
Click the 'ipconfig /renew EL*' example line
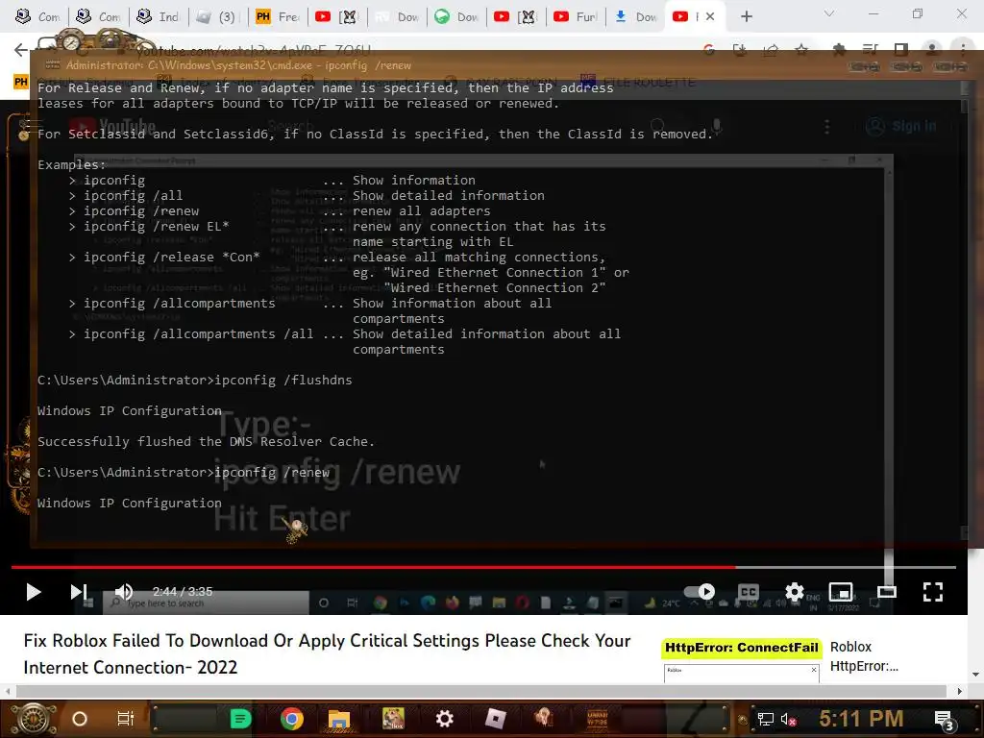tap(157, 227)
